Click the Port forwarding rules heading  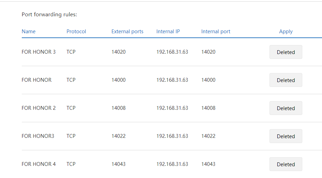tap(49, 15)
